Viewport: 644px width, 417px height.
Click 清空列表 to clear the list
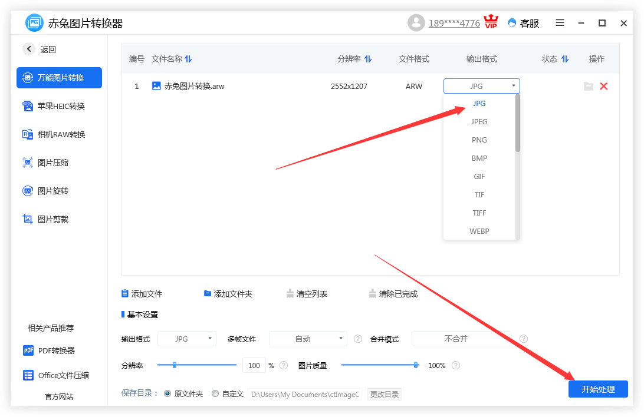click(307, 294)
